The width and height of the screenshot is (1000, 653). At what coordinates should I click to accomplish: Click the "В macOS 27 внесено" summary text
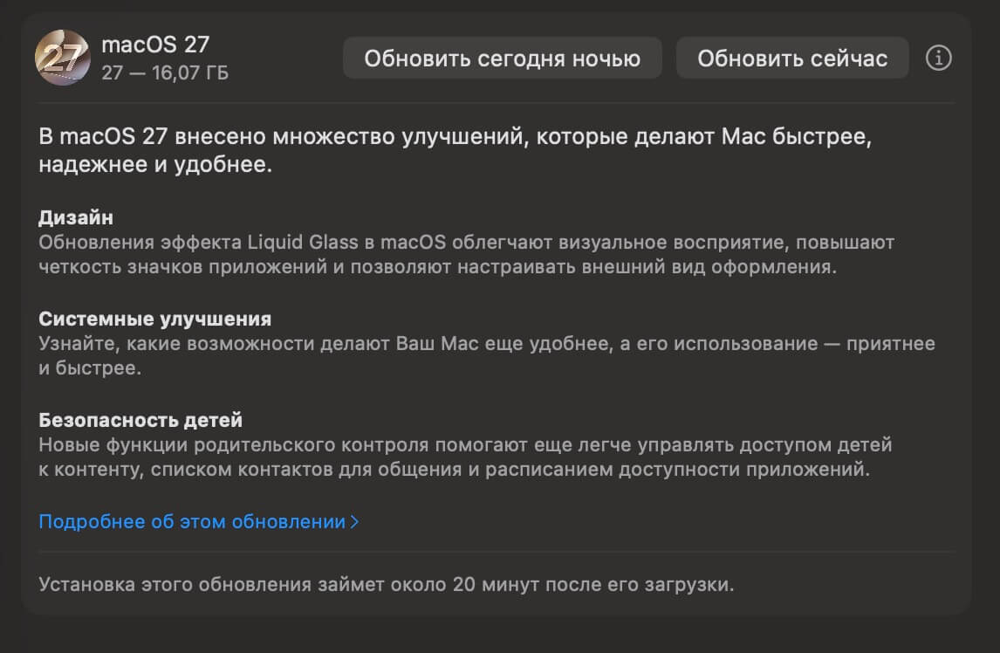(x=455, y=150)
